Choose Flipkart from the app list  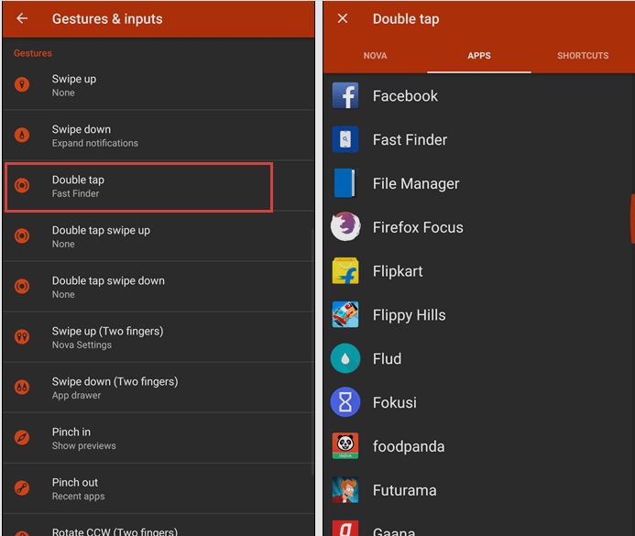coord(479,271)
